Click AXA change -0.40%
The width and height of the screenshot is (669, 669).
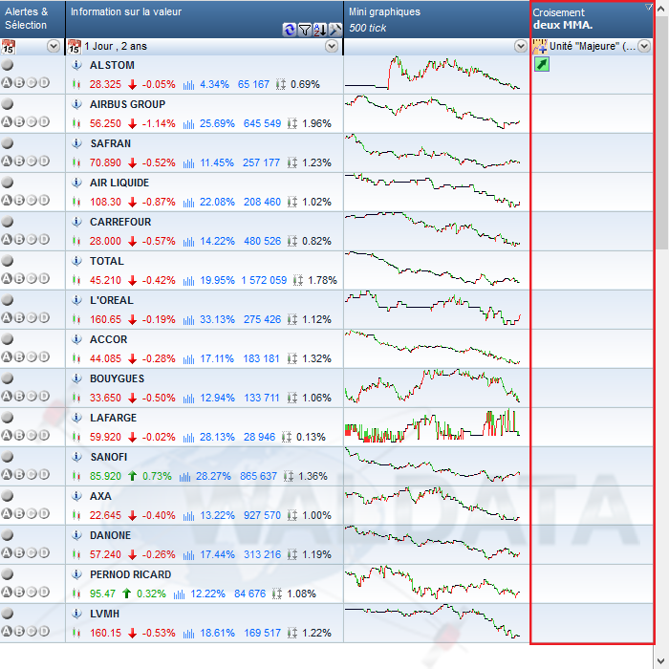pyautogui.click(x=159, y=515)
